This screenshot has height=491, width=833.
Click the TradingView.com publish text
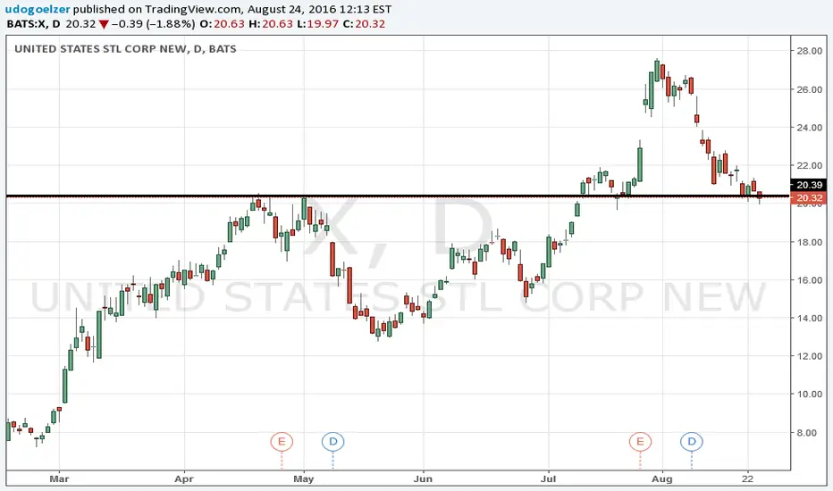(193, 9)
